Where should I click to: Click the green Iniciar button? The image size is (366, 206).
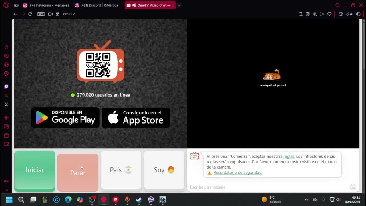[35, 171]
